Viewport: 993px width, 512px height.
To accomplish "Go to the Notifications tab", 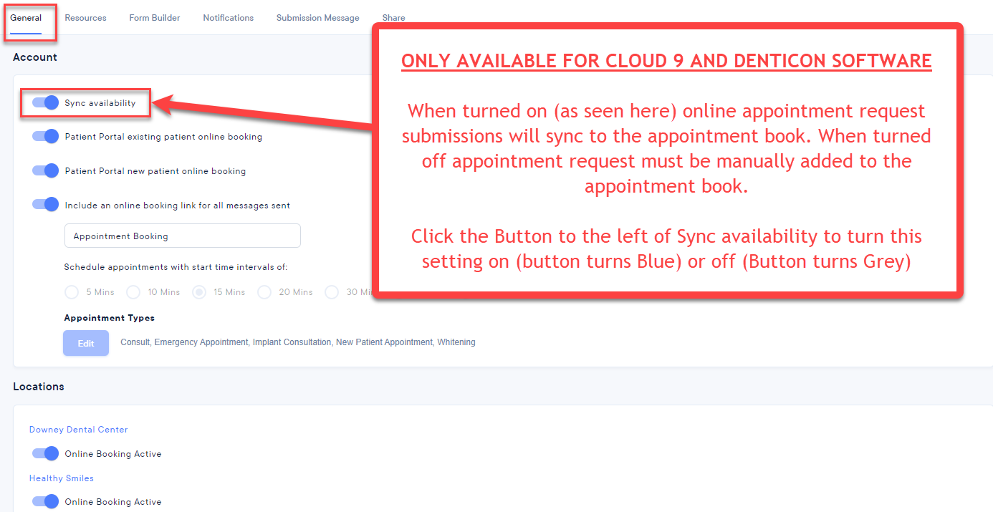I will [228, 18].
